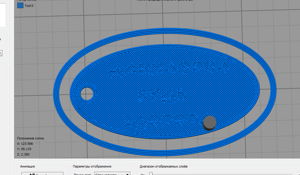300x175 pixels.
Task: Click the bottom embossed text on keychain
Action: pyautogui.click(x=163, y=122)
